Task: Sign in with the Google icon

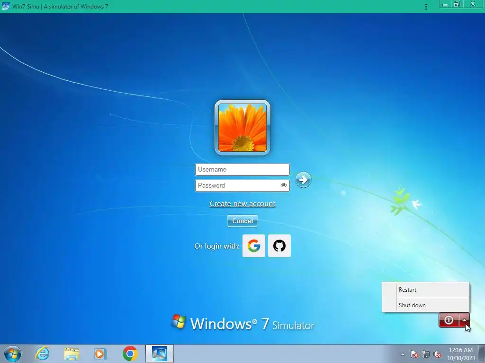Action: pos(254,246)
